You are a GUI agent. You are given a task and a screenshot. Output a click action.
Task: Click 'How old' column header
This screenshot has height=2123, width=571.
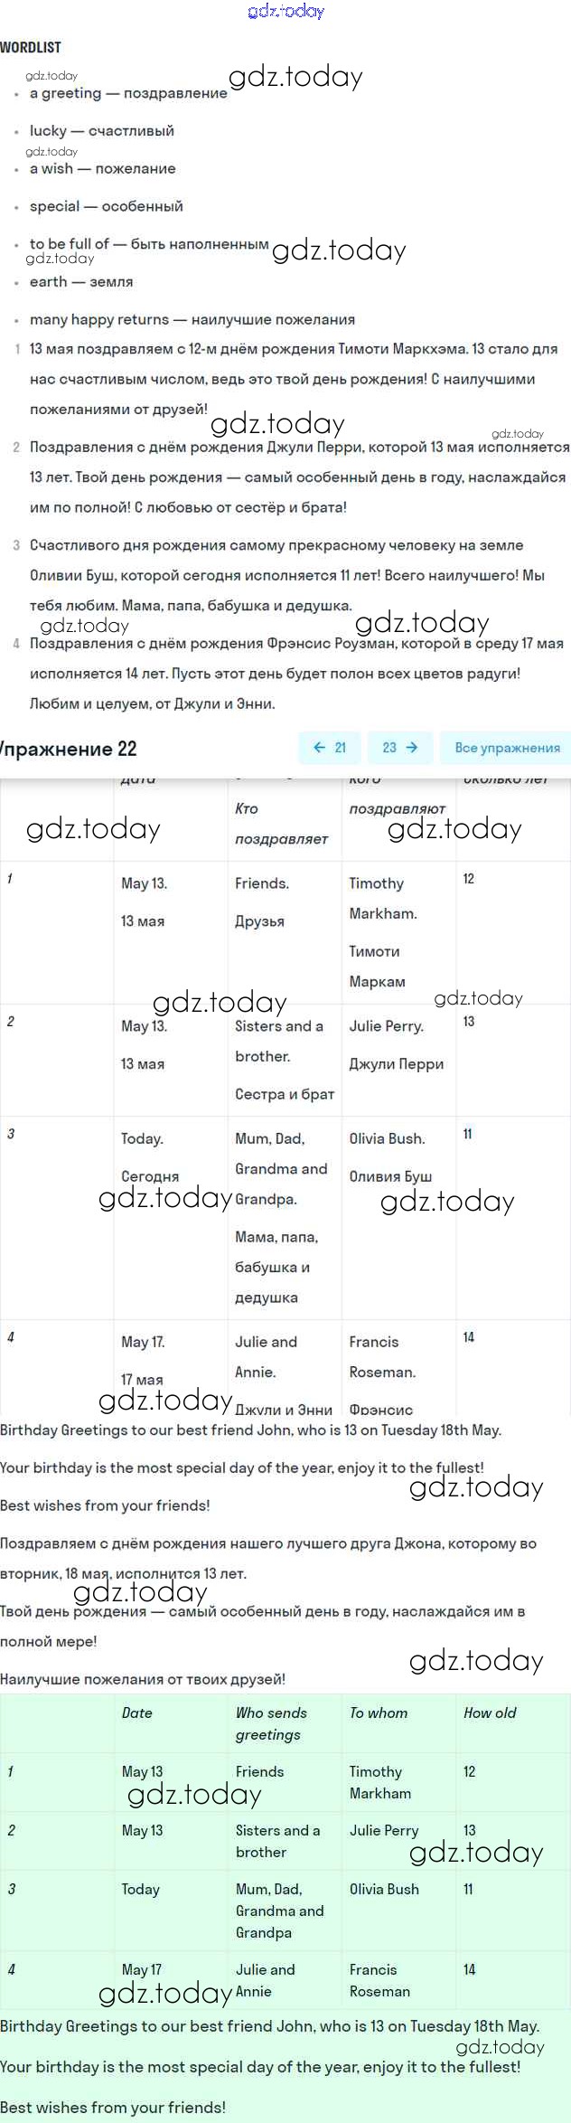pos(490,1713)
